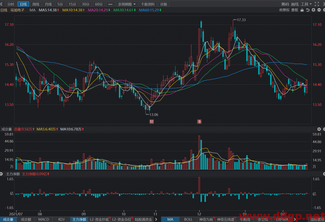Open the 多周期图 dropdown
The image size is (325, 222).
click(126, 4)
